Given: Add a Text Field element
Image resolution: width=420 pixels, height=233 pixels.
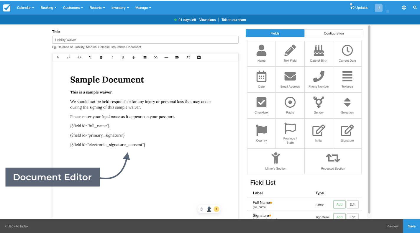Looking at the screenshot, I should (290, 54).
